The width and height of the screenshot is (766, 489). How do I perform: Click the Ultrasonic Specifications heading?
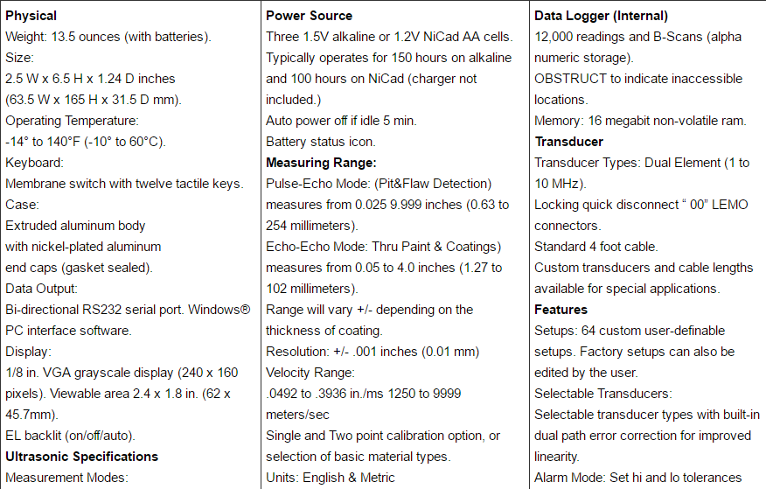[81, 457]
